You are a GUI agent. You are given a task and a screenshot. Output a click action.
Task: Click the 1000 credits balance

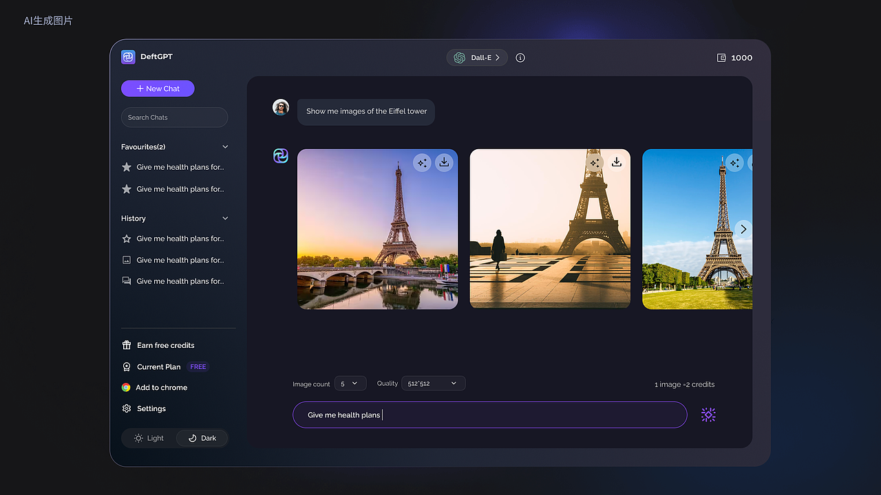click(x=741, y=58)
